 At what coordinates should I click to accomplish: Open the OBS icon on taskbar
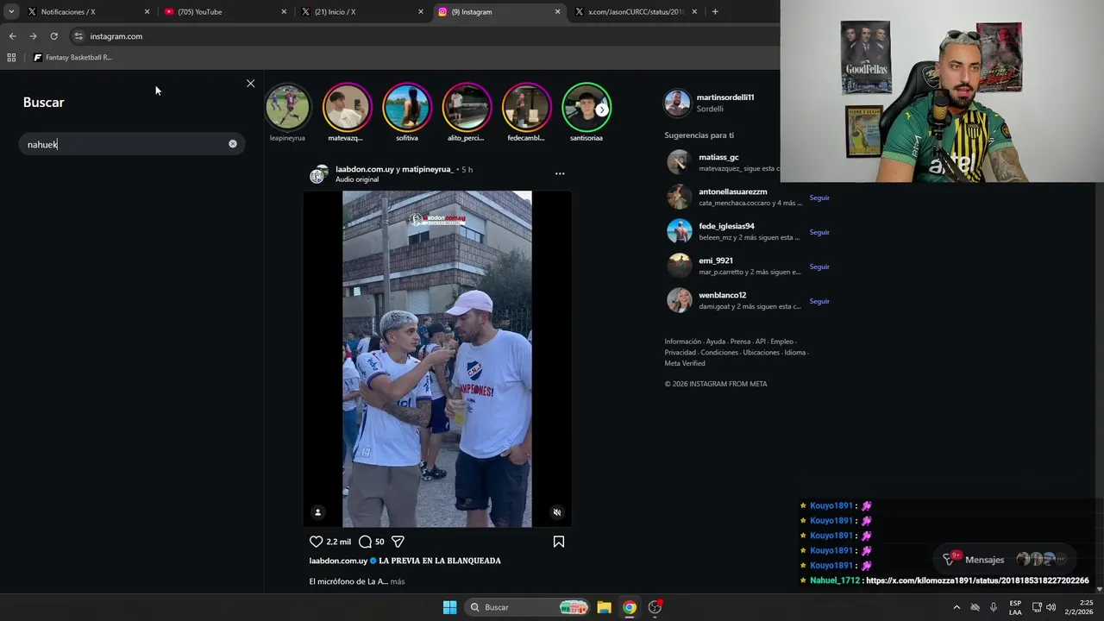(655, 607)
